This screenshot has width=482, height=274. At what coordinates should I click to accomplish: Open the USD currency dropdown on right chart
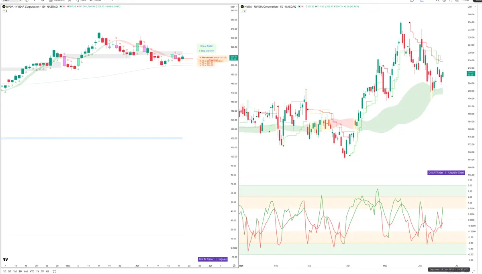pyautogui.click(x=472, y=7)
